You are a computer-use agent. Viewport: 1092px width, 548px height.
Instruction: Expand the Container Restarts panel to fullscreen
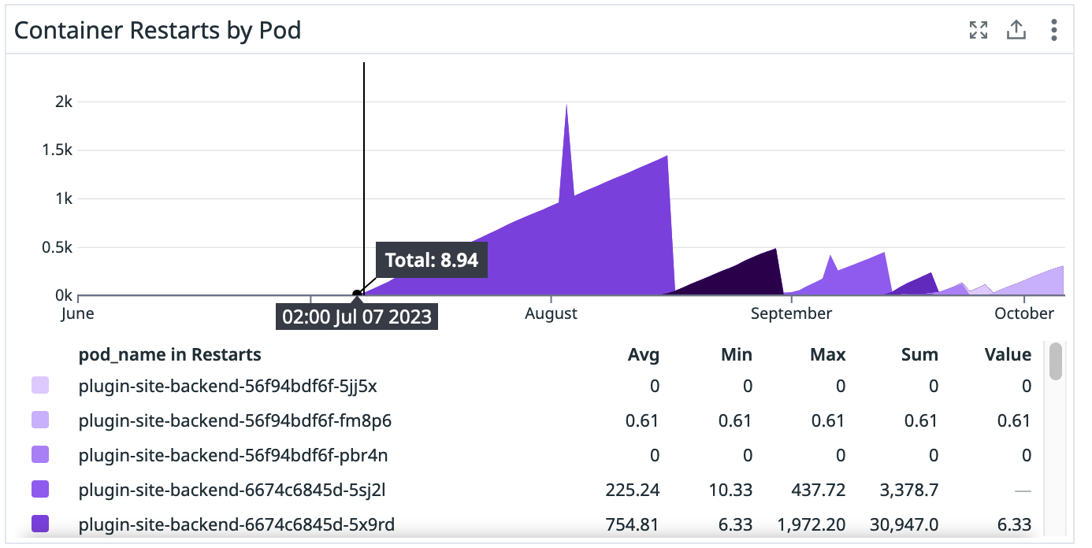979,30
